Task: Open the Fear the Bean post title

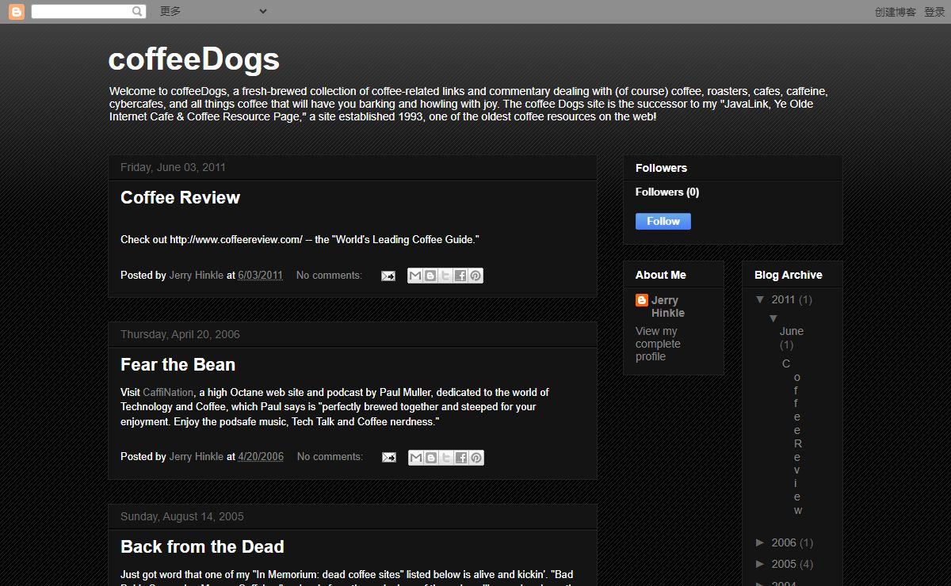Action: coord(178,365)
